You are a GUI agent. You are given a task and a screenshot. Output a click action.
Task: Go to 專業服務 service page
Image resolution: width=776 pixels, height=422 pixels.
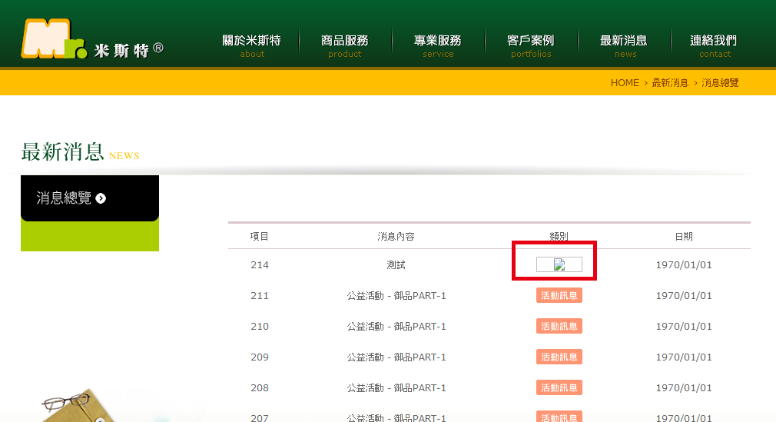coord(437,45)
